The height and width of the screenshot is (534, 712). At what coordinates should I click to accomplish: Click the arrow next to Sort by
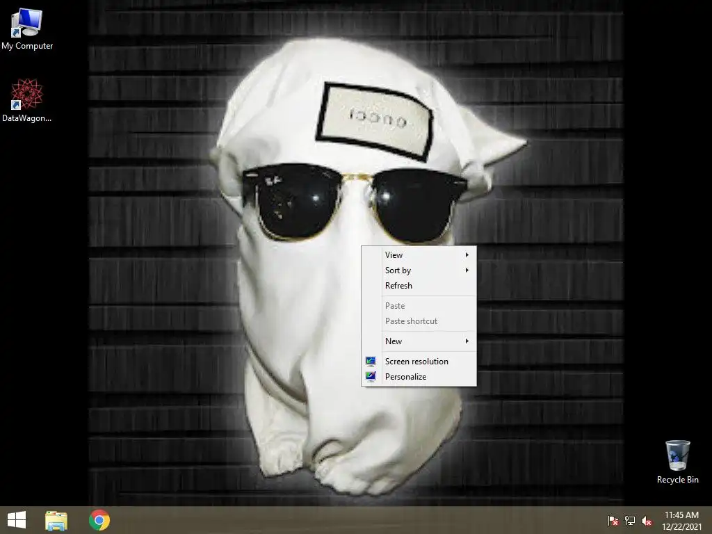(467, 270)
